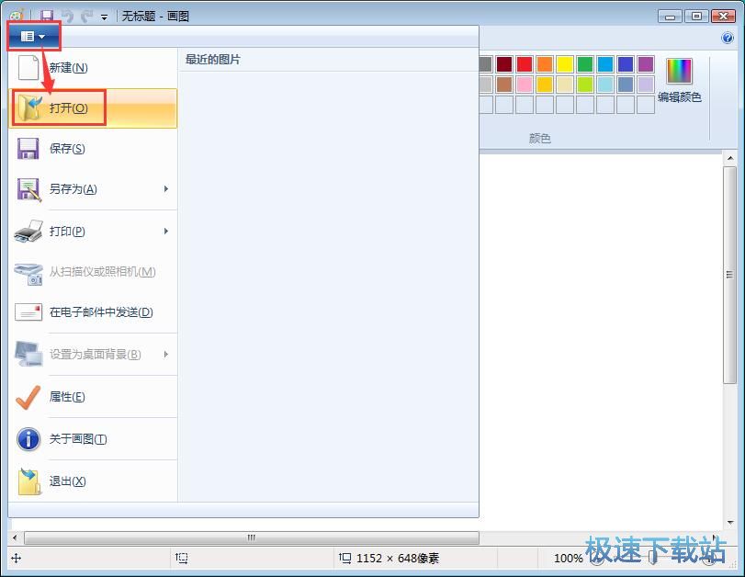Click the Paint application icon in title bar
The image size is (745, 577).
click(17, 16)
